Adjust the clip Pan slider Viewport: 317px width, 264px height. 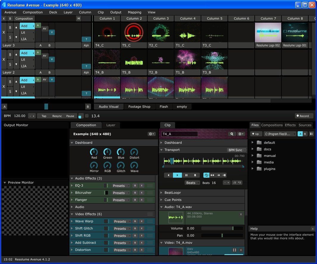(x=222, y=235)
